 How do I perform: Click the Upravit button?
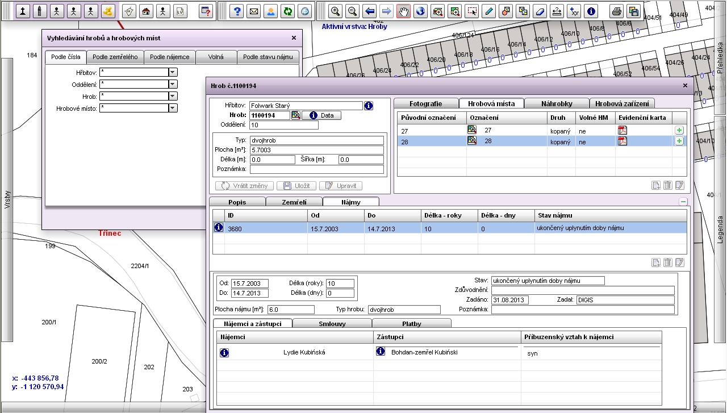pyautogui.click(x=341, y=186)
